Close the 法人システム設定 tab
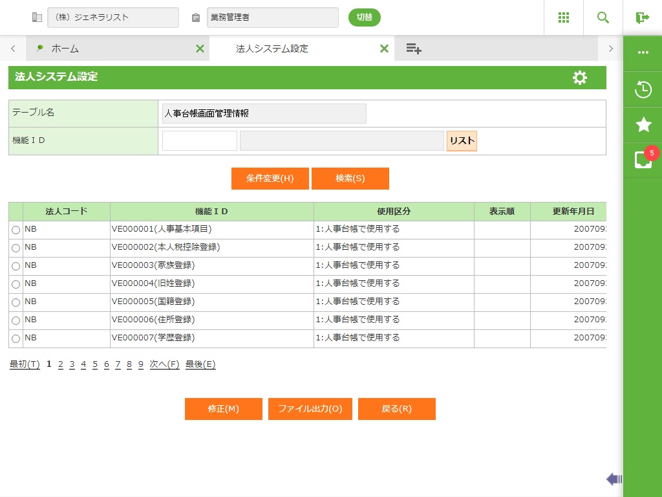Image resolution: width=662 pixels, height=497 pixels. (384, 49)
